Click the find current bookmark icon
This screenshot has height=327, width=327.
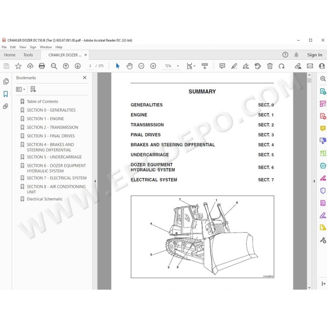(33, 89)
